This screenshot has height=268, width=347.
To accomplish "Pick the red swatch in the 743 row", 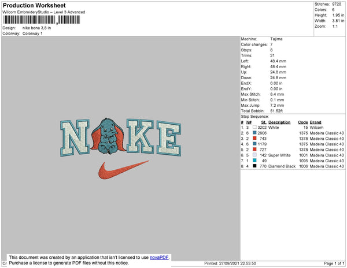I will (x=254, y=138).
